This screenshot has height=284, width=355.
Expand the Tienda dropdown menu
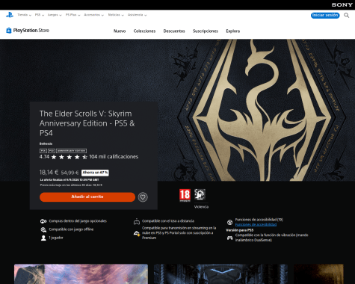point(24,15)
